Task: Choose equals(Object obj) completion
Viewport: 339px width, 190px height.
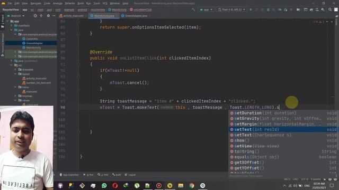Action: (283, 157)
